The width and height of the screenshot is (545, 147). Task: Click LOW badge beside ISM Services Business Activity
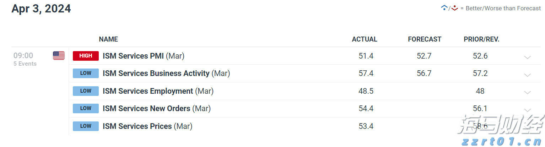pyautogui.click(x=86, y=73)
